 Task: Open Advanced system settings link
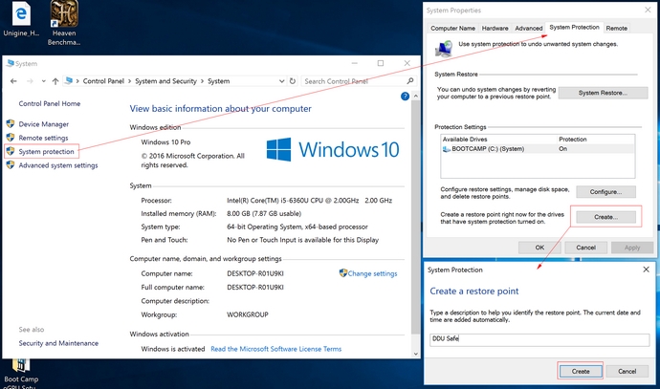pos(58,165)
